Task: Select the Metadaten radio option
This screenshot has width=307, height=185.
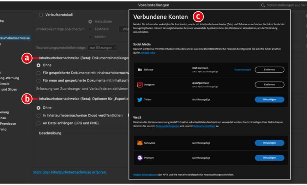Action: coord(90,22)
